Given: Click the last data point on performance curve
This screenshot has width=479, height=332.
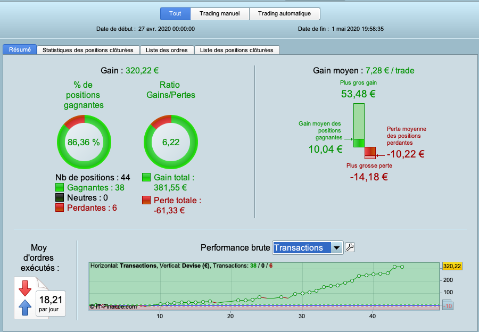Looking at the screenshot, I should (x=402, y=267).
